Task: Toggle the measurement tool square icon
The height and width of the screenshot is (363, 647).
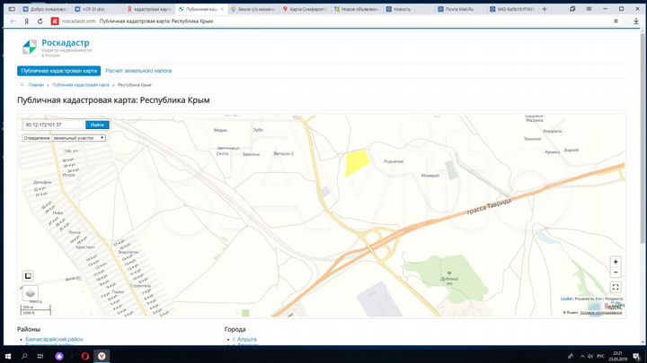Action: [x=28, y=276]
